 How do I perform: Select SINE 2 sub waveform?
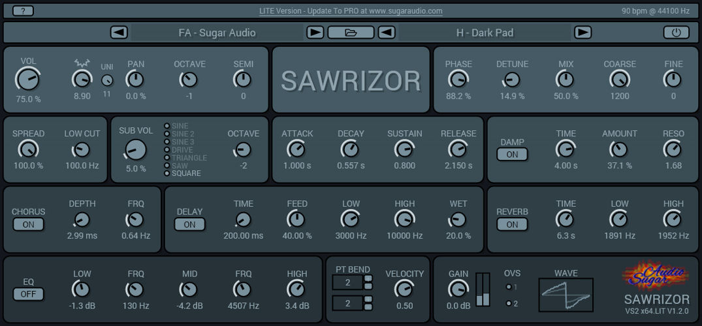pos(179,134)
